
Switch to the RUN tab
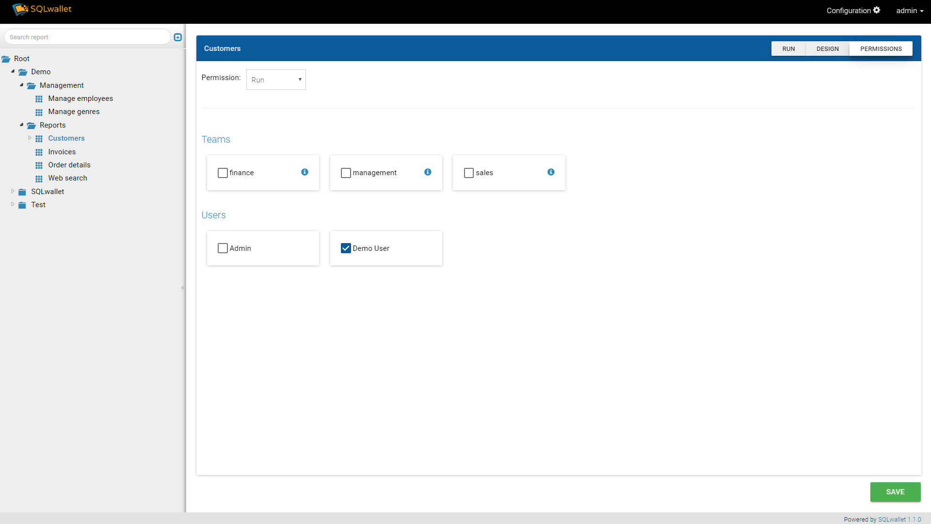[x=788, y=49]
